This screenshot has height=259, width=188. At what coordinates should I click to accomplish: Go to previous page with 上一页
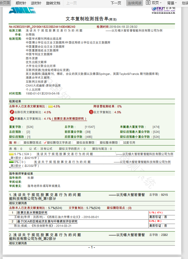pyautogui.click(x=72, y=3)
